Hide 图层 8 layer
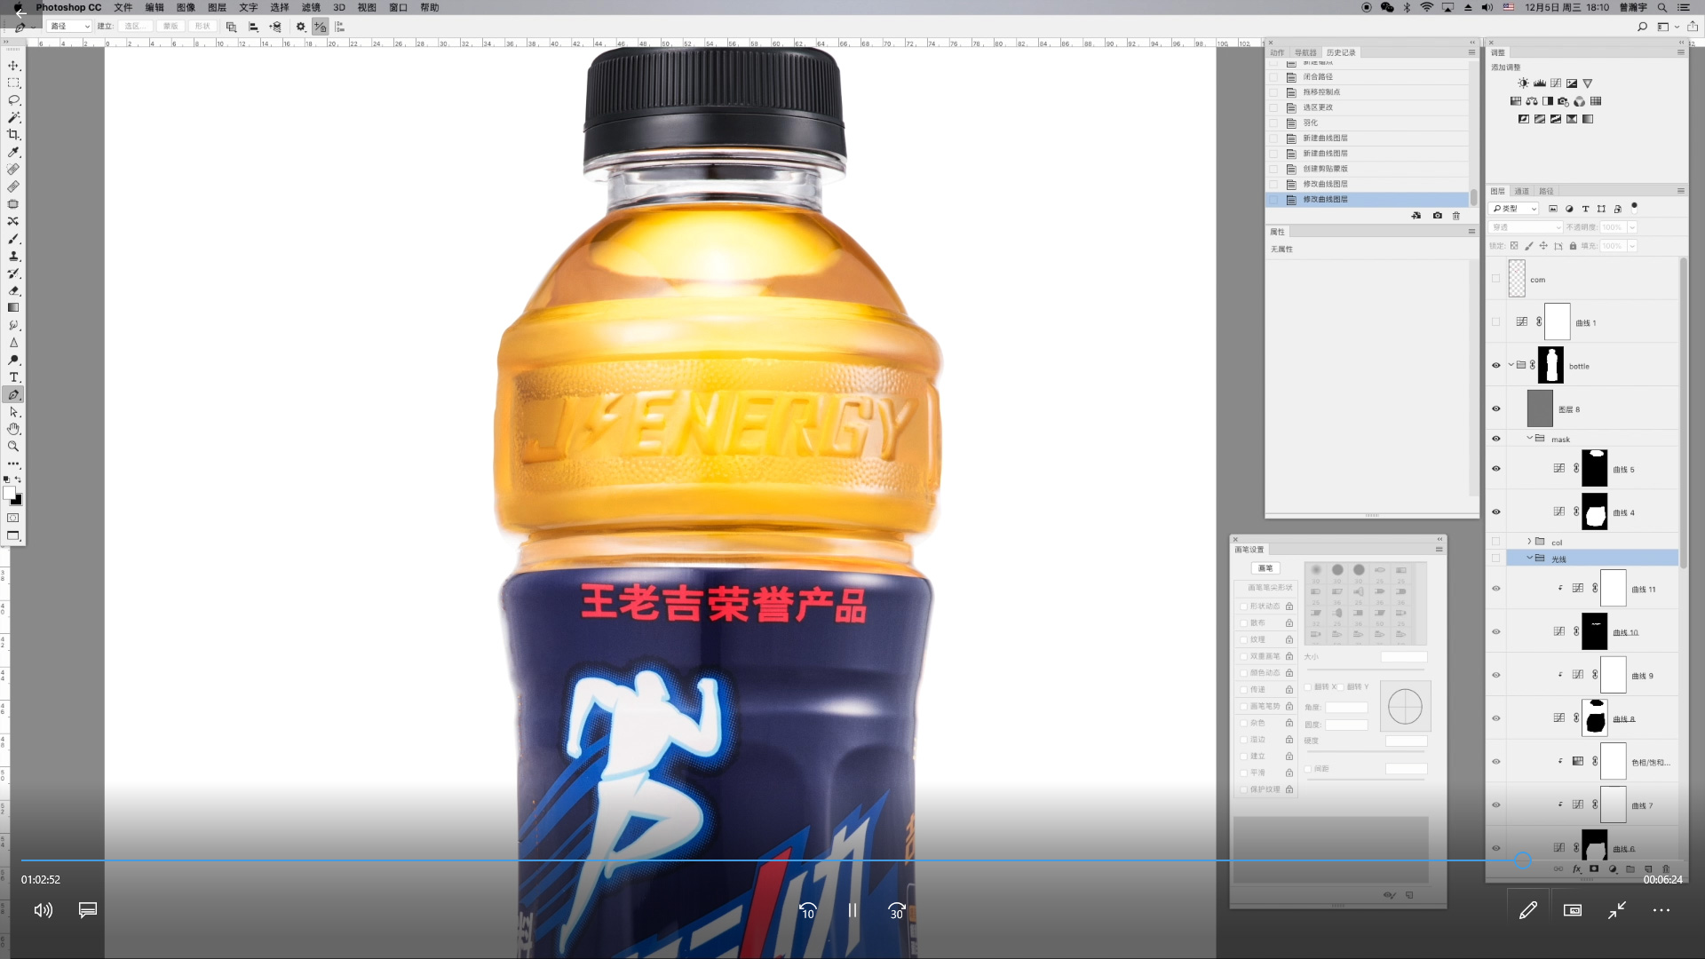This screenshot has height=959, width=1705. tap(1496, 408)
